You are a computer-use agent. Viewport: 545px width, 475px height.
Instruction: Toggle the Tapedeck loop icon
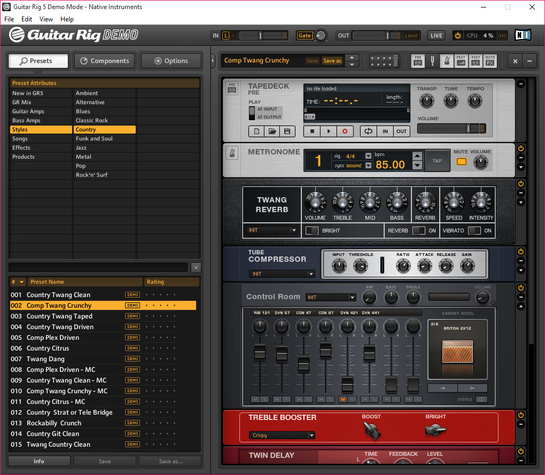[x=369, y=131]
